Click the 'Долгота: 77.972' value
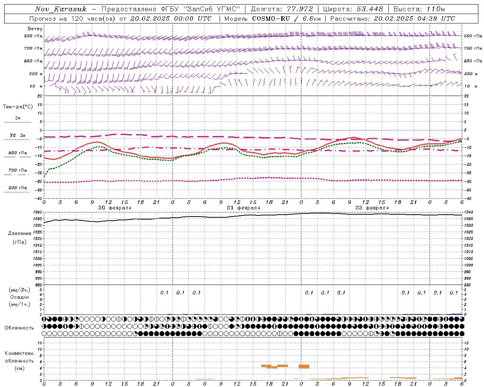This screenshot has width=484, height=387. (282, 9)
